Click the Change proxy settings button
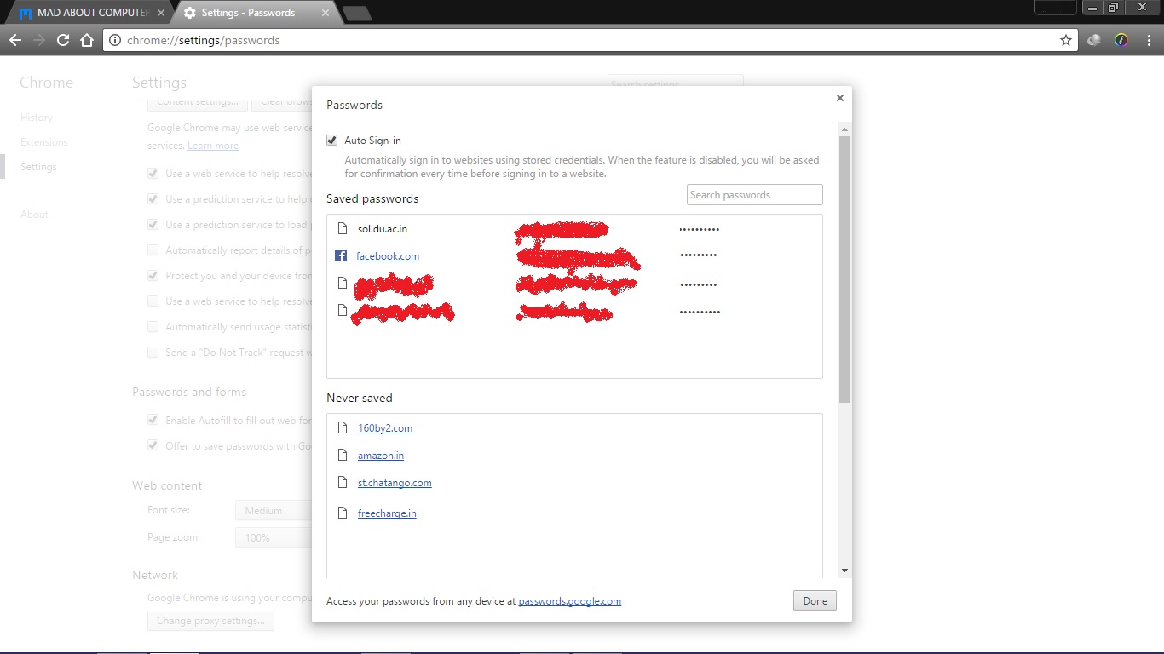 pos(211,621)
